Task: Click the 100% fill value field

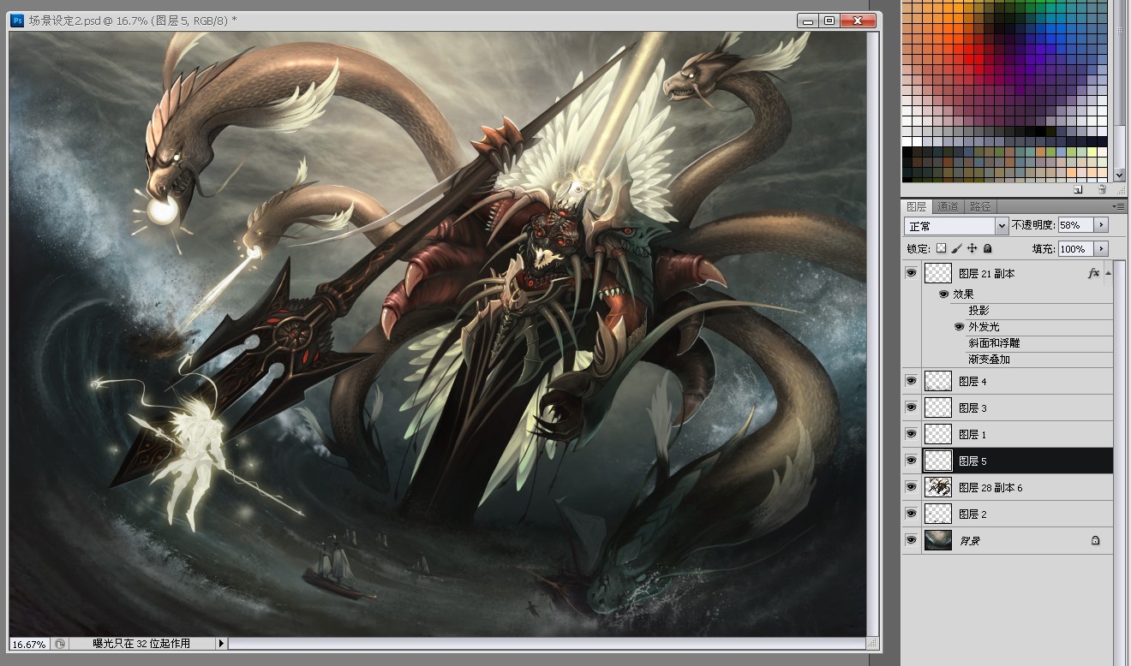Action: click(1075, 248)
